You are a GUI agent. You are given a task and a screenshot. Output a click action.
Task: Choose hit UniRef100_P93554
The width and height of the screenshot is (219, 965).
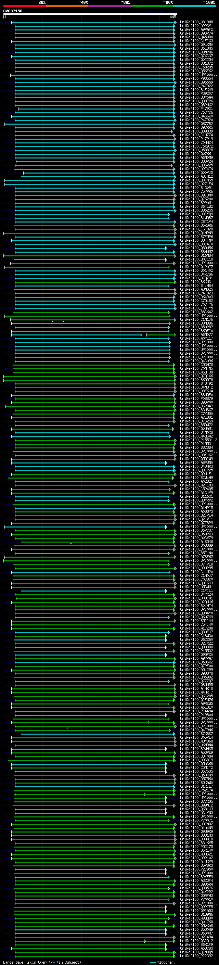point(196,79)
